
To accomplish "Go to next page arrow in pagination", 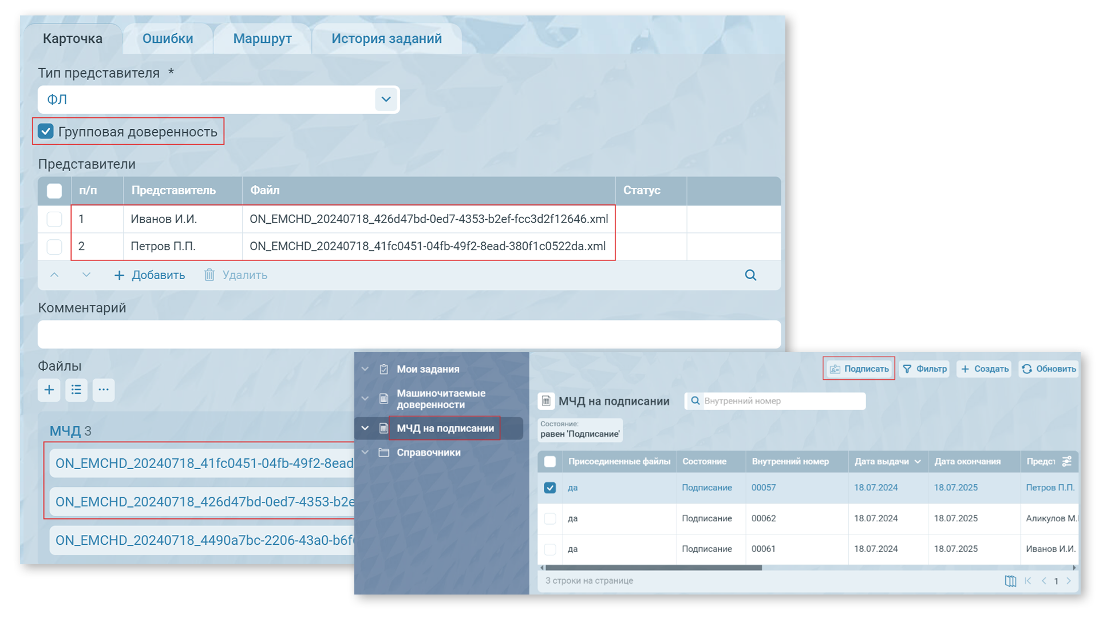I will [1069, 581].
